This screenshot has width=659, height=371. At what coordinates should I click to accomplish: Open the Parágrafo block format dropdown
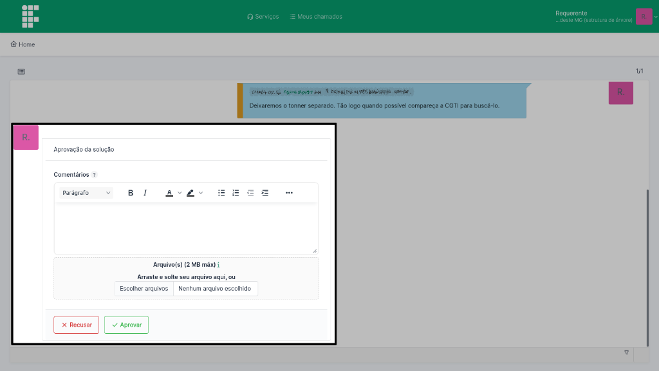click(x=86, y=193)
